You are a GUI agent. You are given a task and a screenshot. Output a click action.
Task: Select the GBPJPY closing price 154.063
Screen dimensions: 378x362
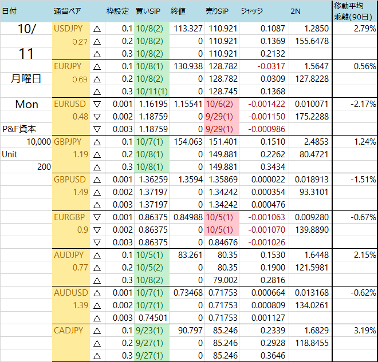tap(188, 142)
